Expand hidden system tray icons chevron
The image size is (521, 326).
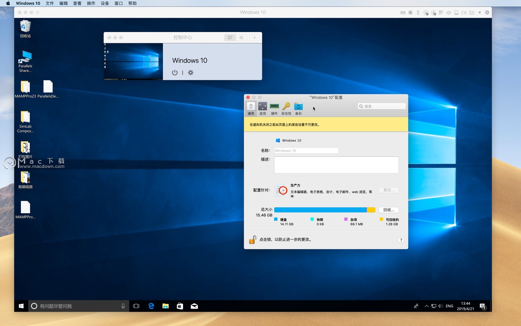426,306
